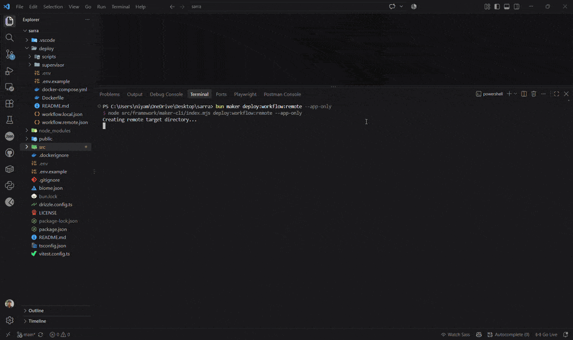
Task: Open the Source Control view
Action: pyautogui.click(x=10, y=54)
